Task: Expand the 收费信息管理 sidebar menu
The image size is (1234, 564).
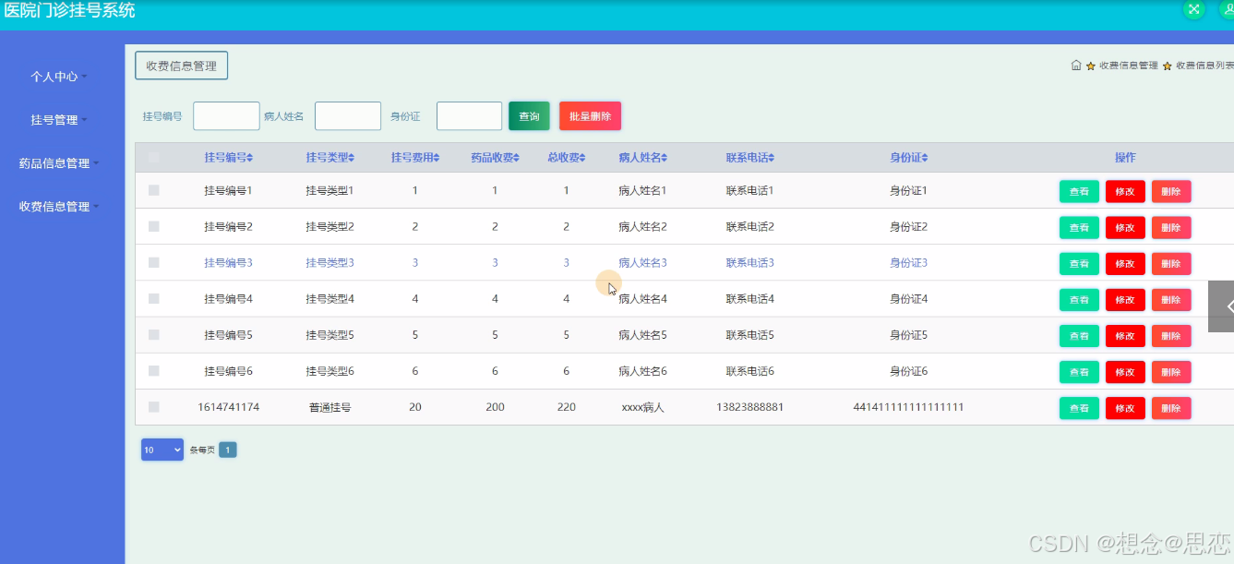Action: (59, 207)
